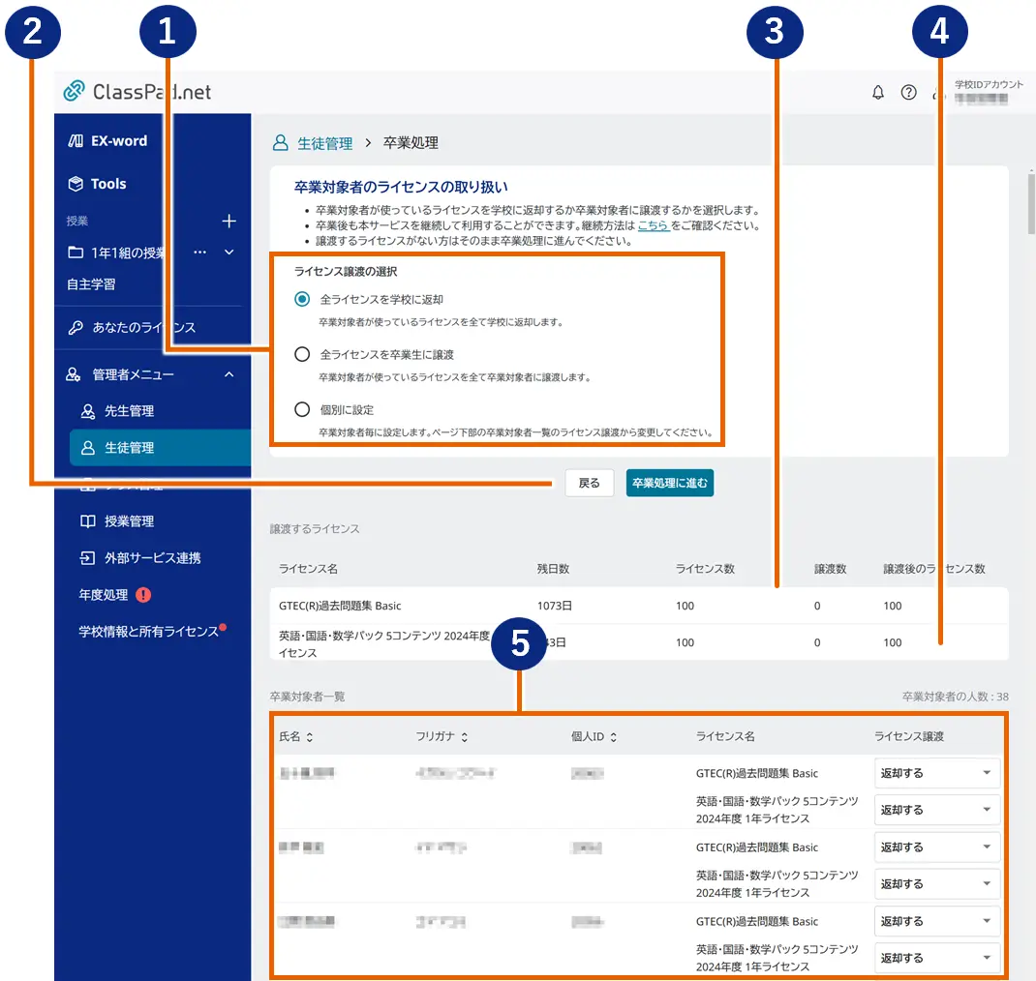Open the first 返却する license dropdown
This screenshot has width=1036, height=981.
(x=936, y=773)
